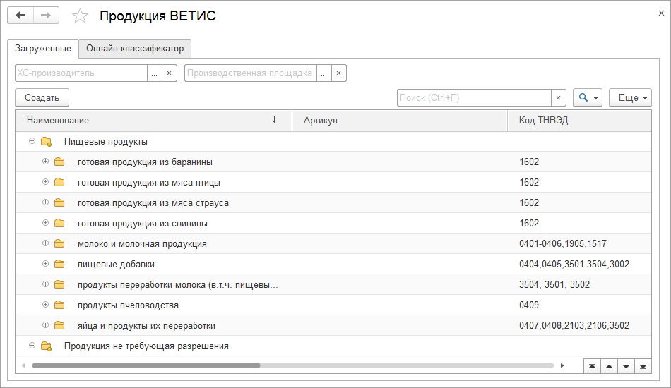Jump to the first row of the list
The image size is (671, 388).
point(592,366)
